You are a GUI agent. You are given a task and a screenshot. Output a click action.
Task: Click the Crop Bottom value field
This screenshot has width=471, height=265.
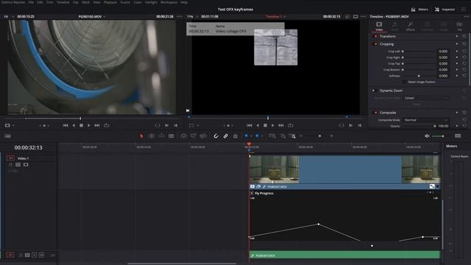[x=443, y=70]
